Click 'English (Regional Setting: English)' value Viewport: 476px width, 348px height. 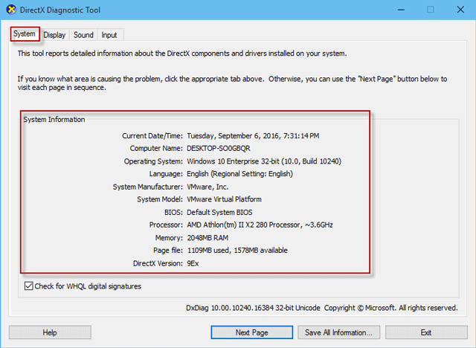[x=239, y=174]
